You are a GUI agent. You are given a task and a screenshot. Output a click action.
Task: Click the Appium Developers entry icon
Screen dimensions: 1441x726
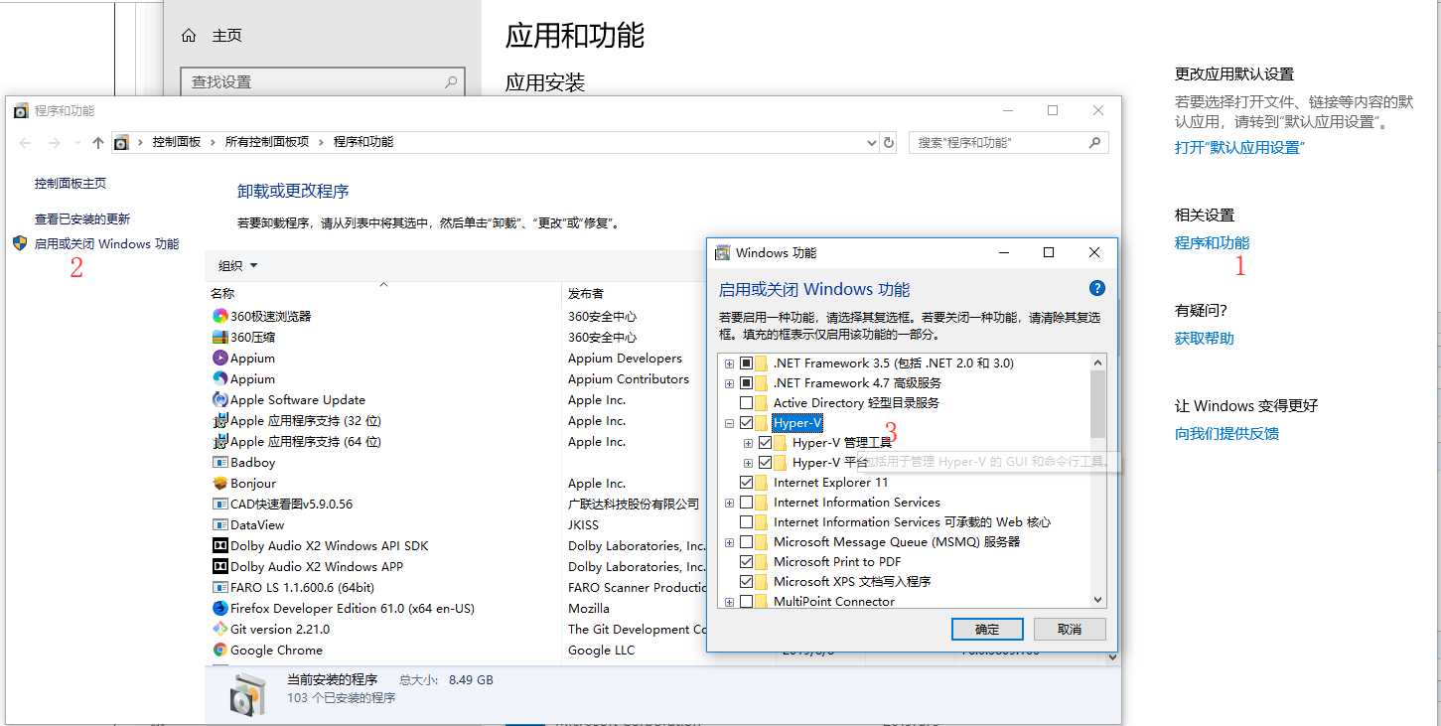pyautogui.click(x=220, y=358)
